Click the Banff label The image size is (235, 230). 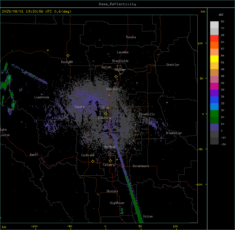coord(34,155)
